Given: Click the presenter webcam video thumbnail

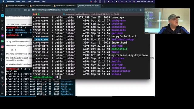Looking at the screenshot, I should (x=167, y=21).
